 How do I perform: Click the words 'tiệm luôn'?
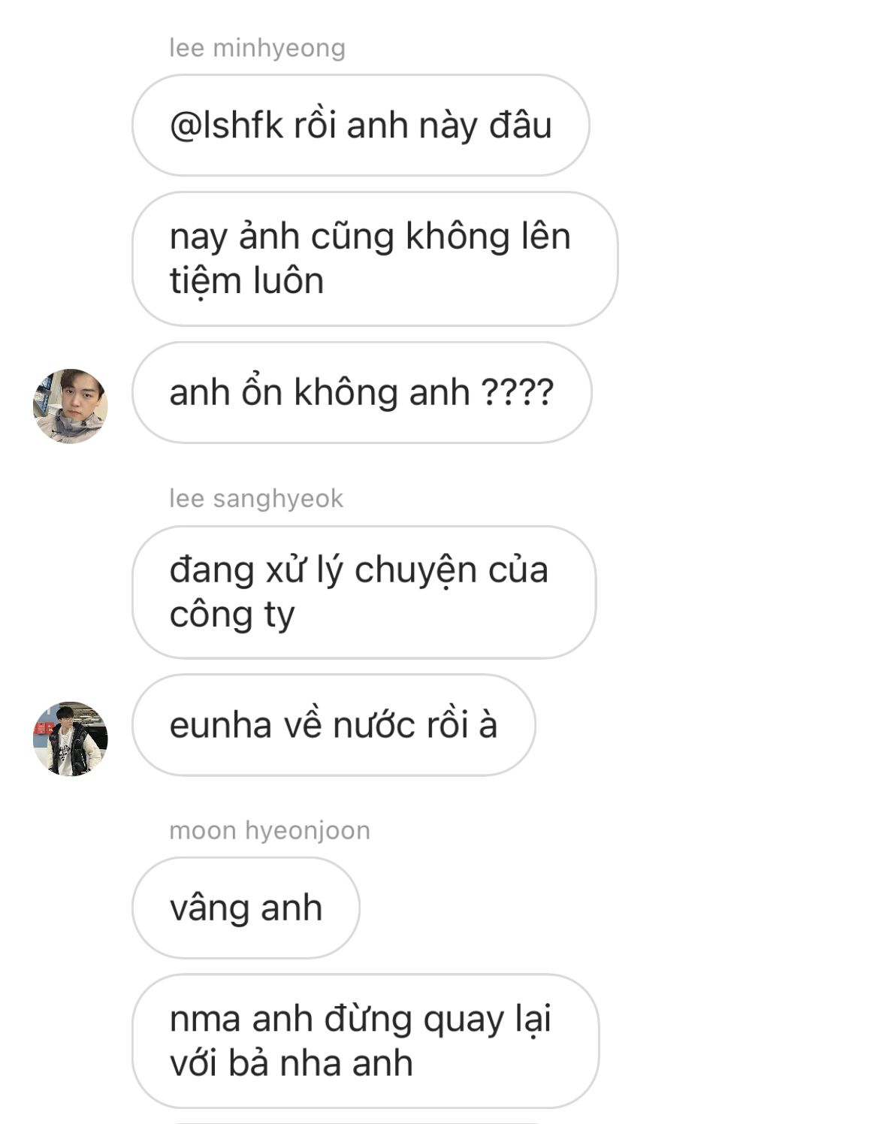246,281
